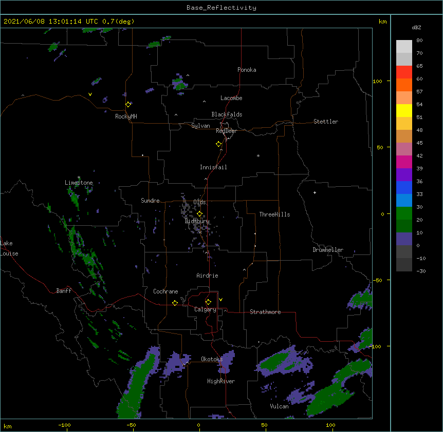Image resolution: width=443 pixels, height=432 pixels.
Task: Click the yellow diamond marker near Olds
Action: click(x=199, y=214)
